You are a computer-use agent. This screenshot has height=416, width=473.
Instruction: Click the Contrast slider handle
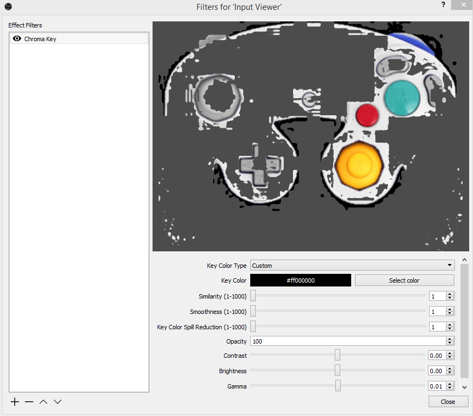point(337,355)
